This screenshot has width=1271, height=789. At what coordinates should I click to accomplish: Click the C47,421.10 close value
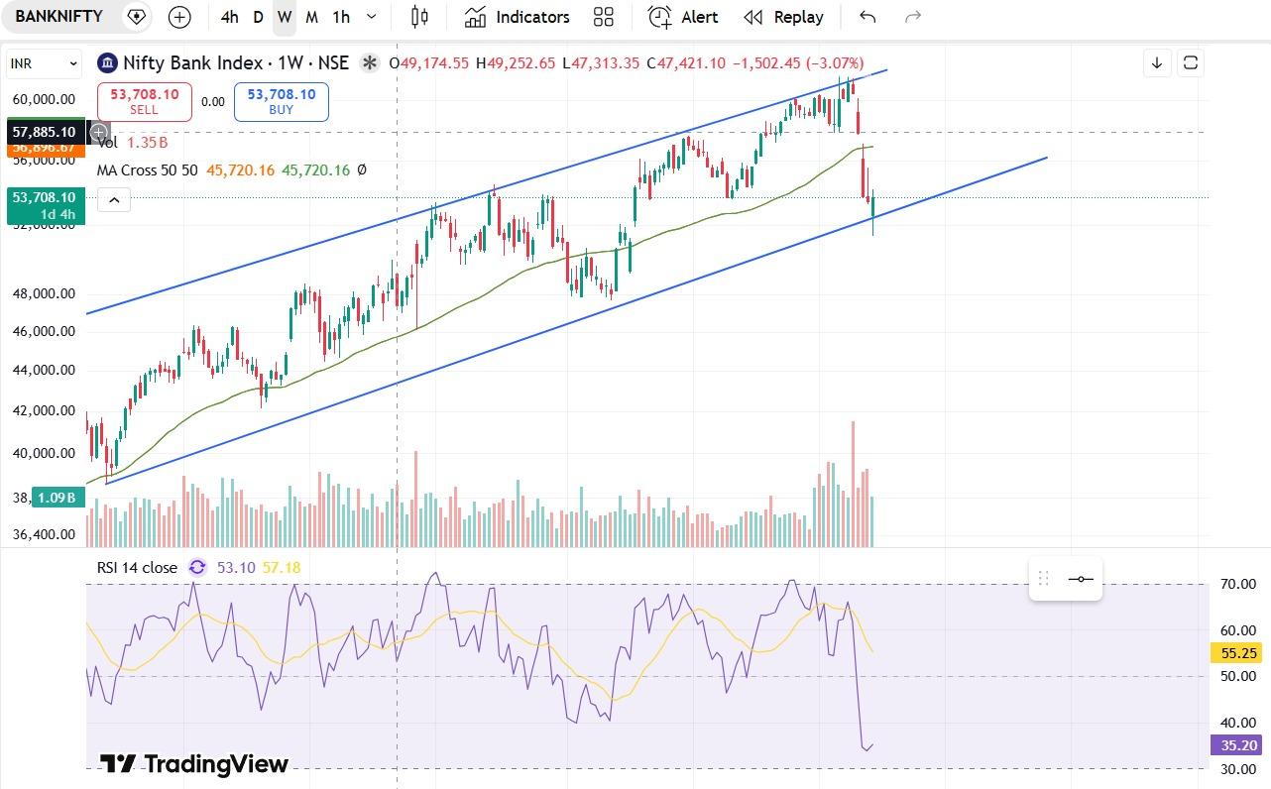686,63
